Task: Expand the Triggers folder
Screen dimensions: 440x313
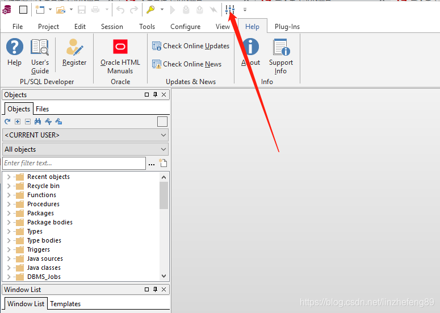Action: pyautogui.click(x=9, y=249)
